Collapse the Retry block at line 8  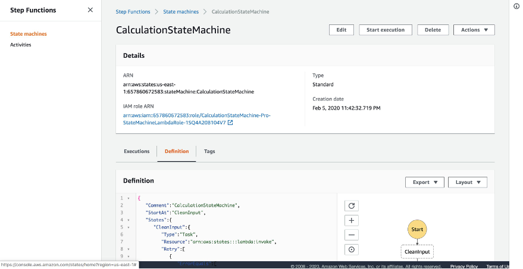click(x=129, y=249)
